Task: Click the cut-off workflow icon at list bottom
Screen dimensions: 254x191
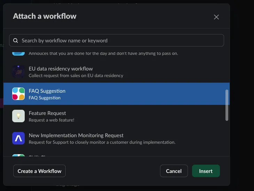Action: [18, 156]
